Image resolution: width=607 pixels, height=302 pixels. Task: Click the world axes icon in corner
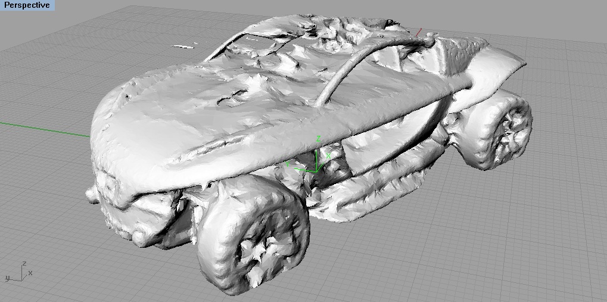coord(18,272)
